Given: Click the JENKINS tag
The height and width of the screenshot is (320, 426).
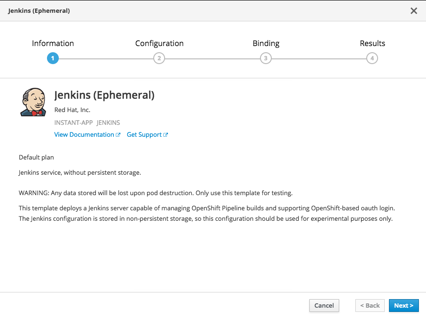Looking at the screenshot, I should (x=108, y=122).
